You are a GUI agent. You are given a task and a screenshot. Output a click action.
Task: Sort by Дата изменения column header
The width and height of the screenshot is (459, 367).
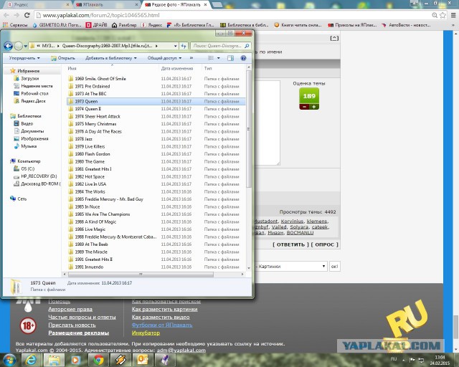pyautogui.click(x=177, y=68)
